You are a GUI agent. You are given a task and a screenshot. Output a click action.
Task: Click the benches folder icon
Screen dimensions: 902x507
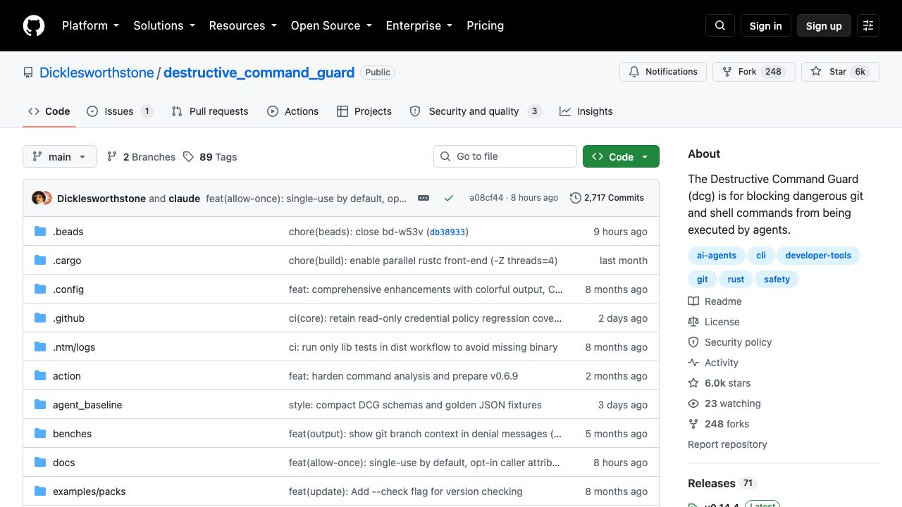[40, 434]
